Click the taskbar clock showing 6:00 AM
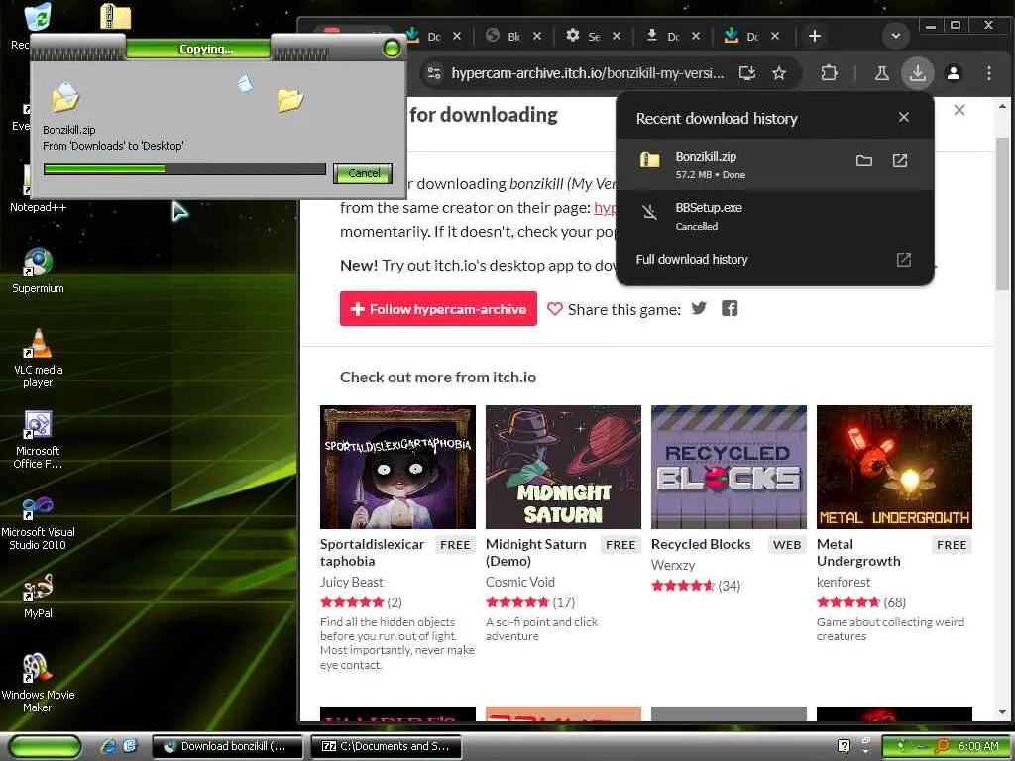1015x761 pixels. pyautogui.click(x=978, y=746)
